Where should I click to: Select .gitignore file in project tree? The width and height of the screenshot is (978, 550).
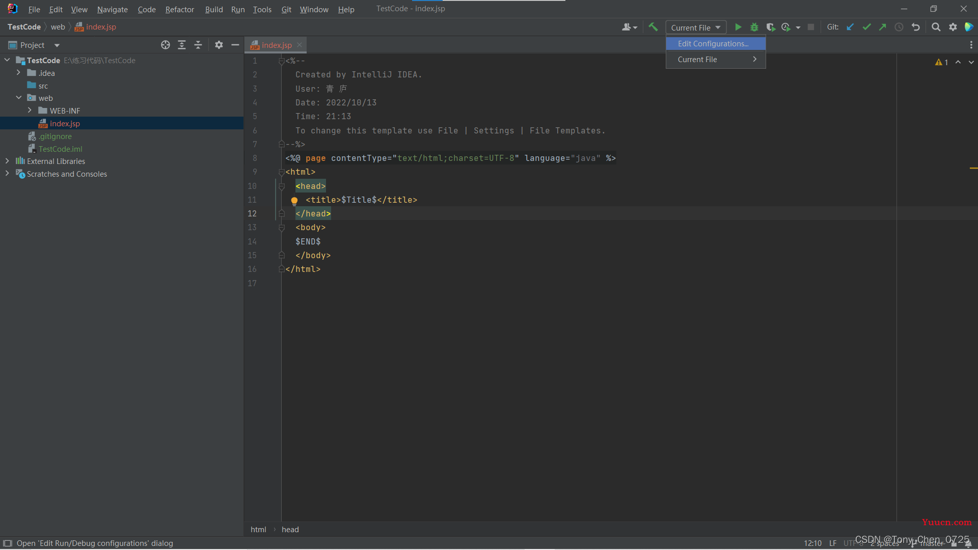56,136
